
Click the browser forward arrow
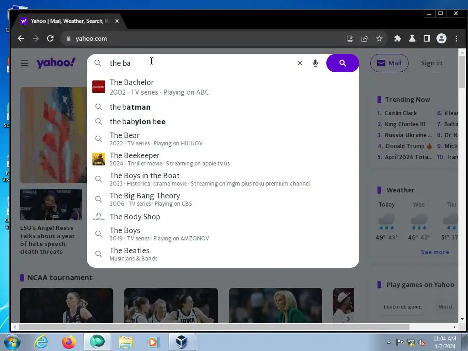pos(36,38)
